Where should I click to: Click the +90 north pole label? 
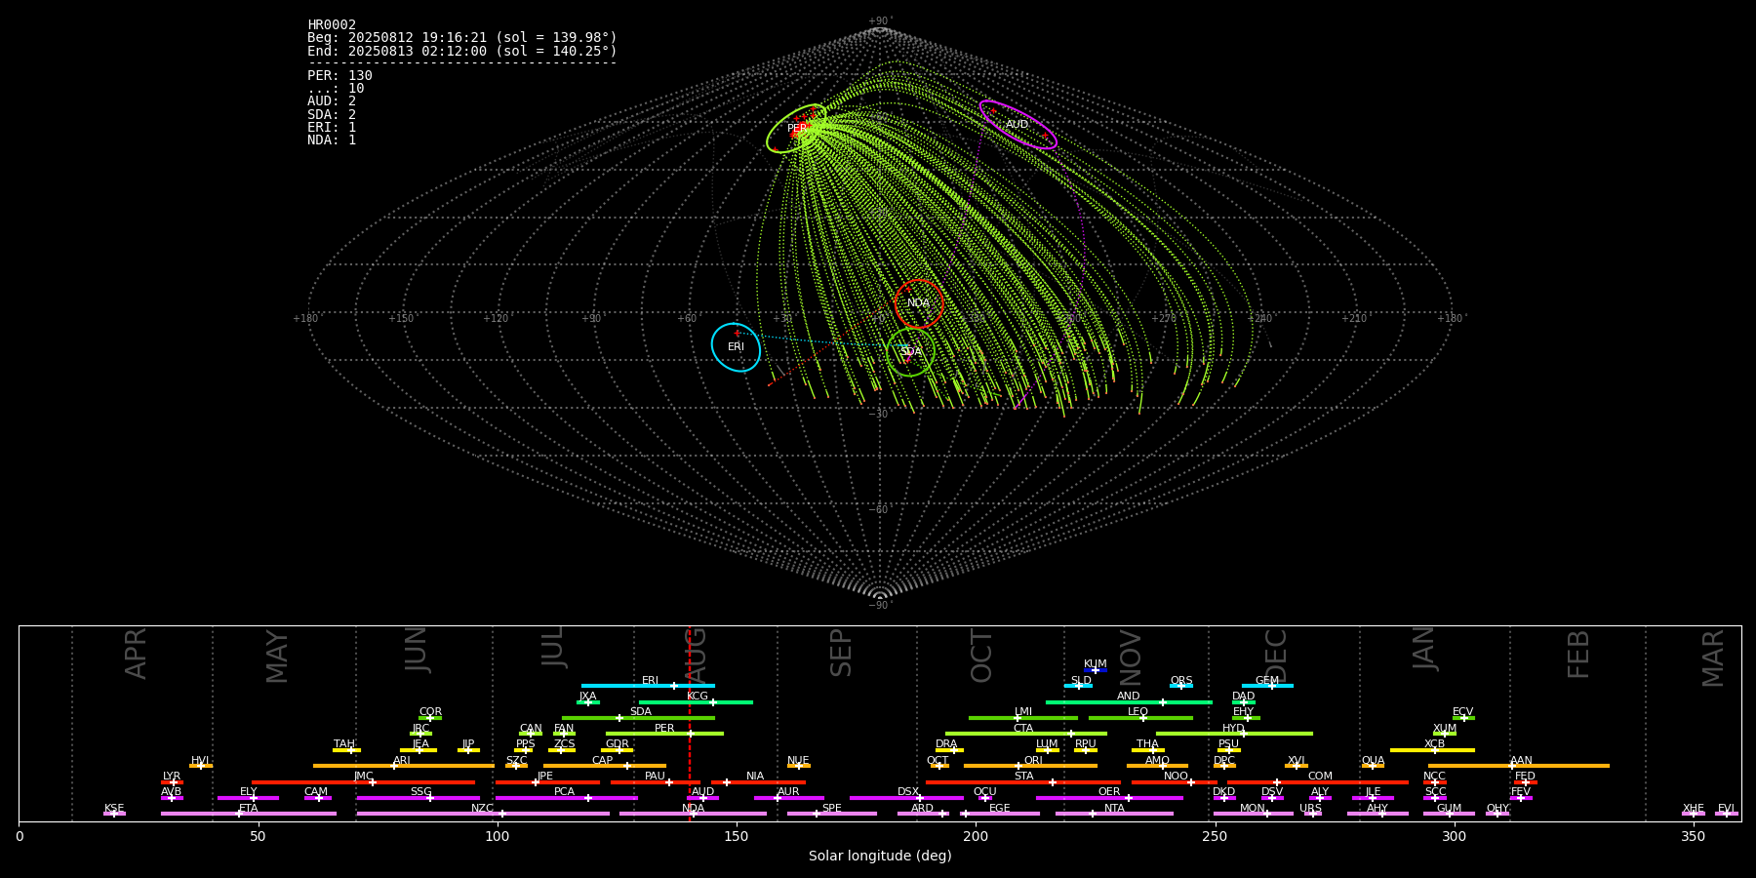(880, 20)
